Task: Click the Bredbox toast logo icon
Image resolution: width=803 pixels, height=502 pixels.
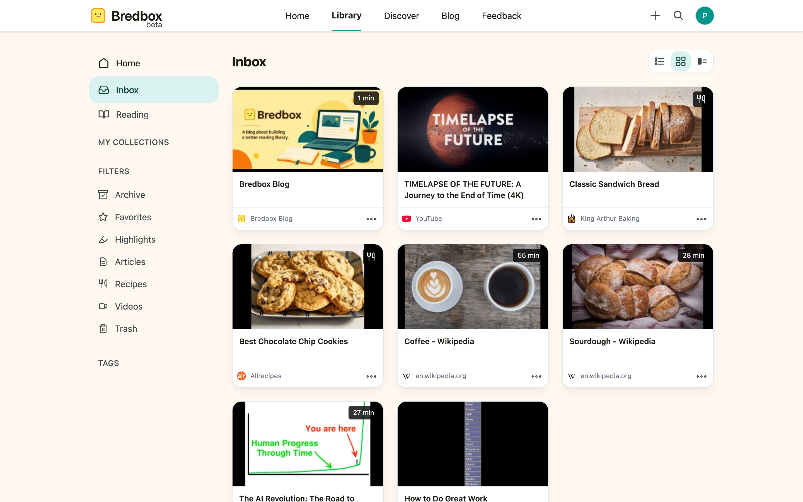Action: [98, 16]
